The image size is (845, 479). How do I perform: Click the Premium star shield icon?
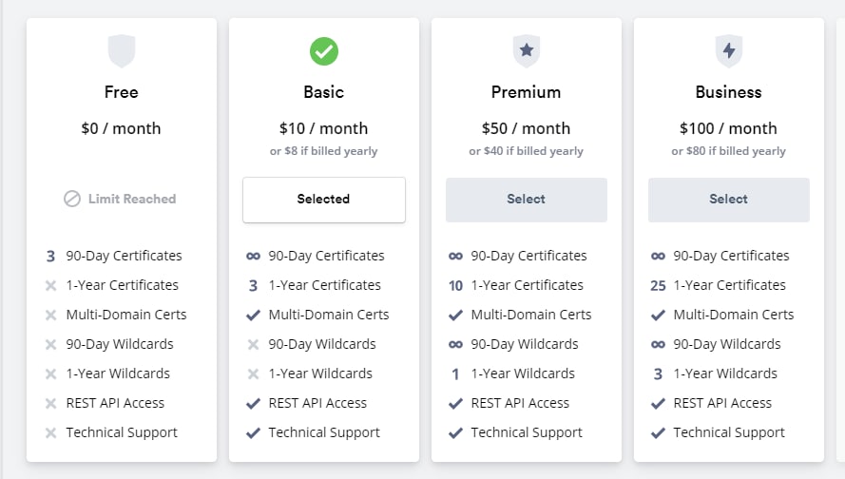click(x=526, y=51)
